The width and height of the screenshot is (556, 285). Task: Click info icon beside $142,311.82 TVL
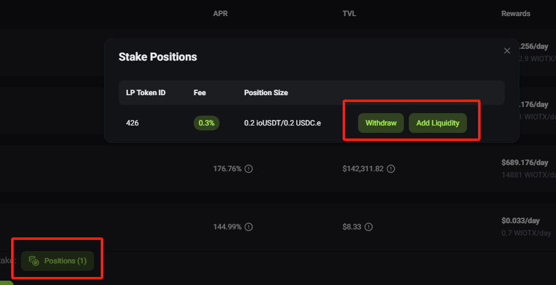tap(391, 169)
